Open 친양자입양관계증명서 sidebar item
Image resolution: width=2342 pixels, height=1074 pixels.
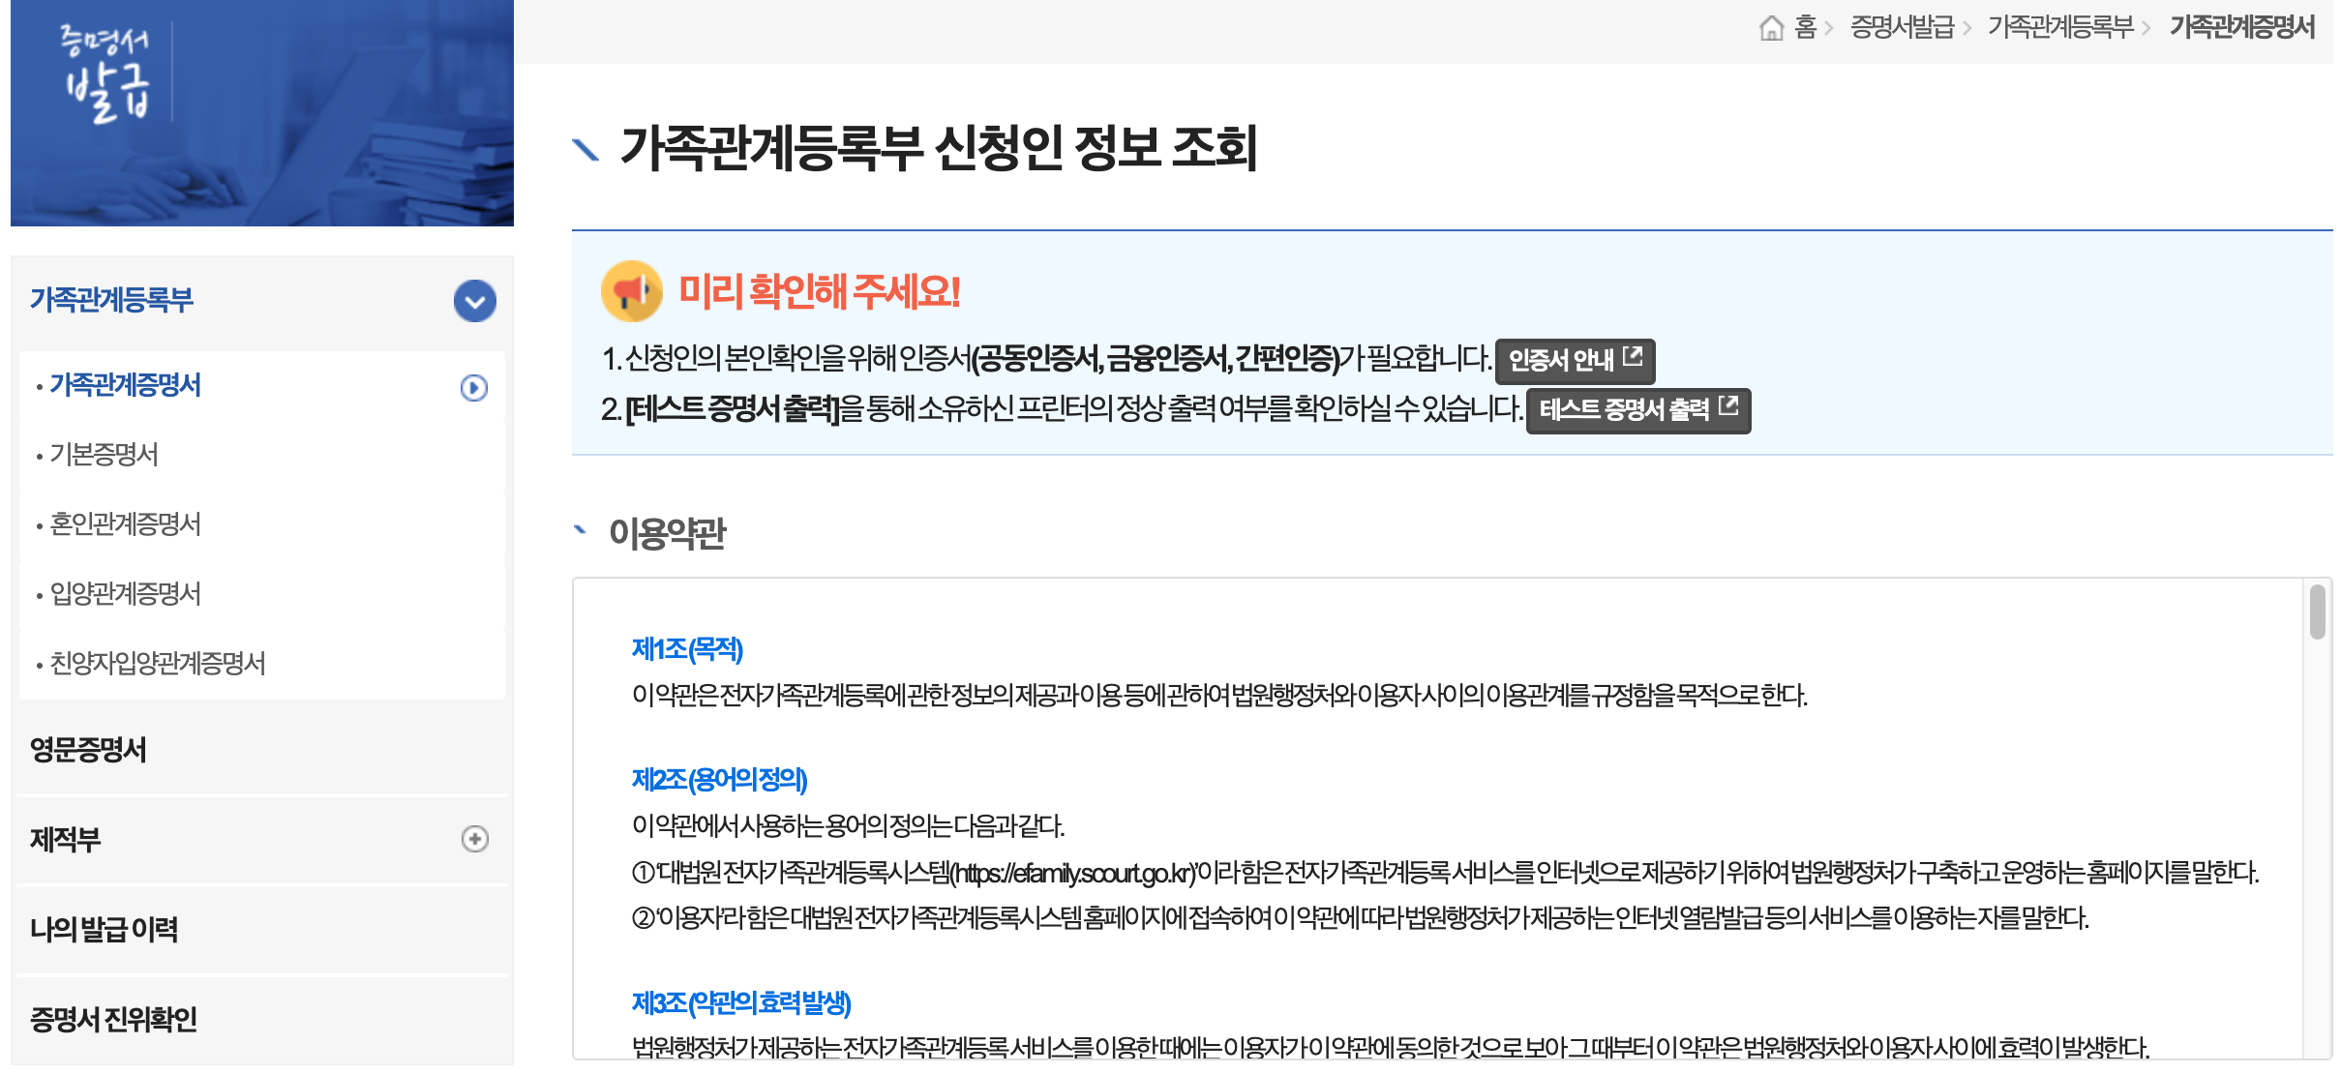point(158,664)
